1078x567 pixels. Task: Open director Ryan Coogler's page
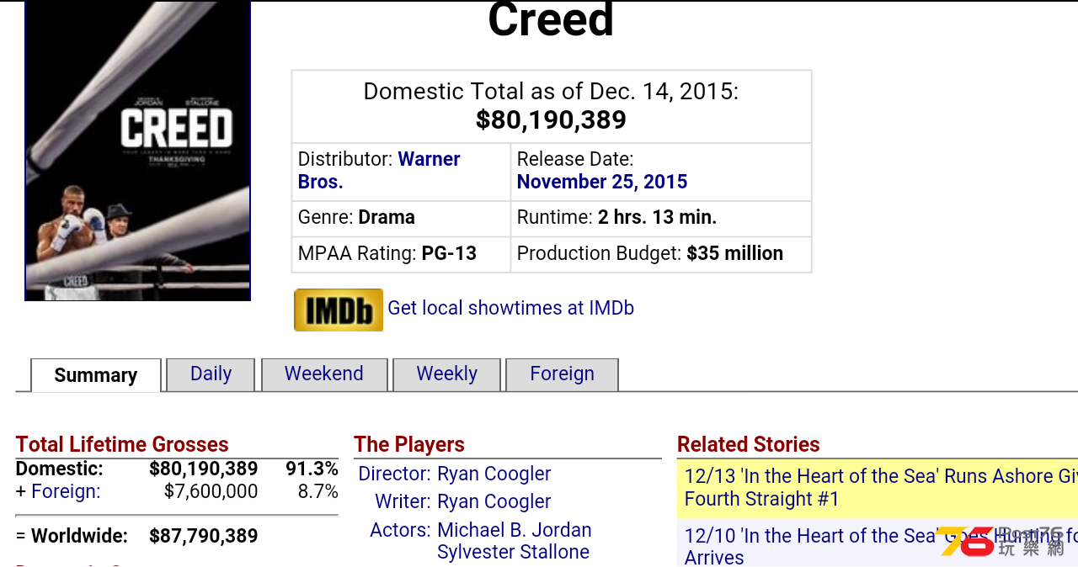click(494, 474)
